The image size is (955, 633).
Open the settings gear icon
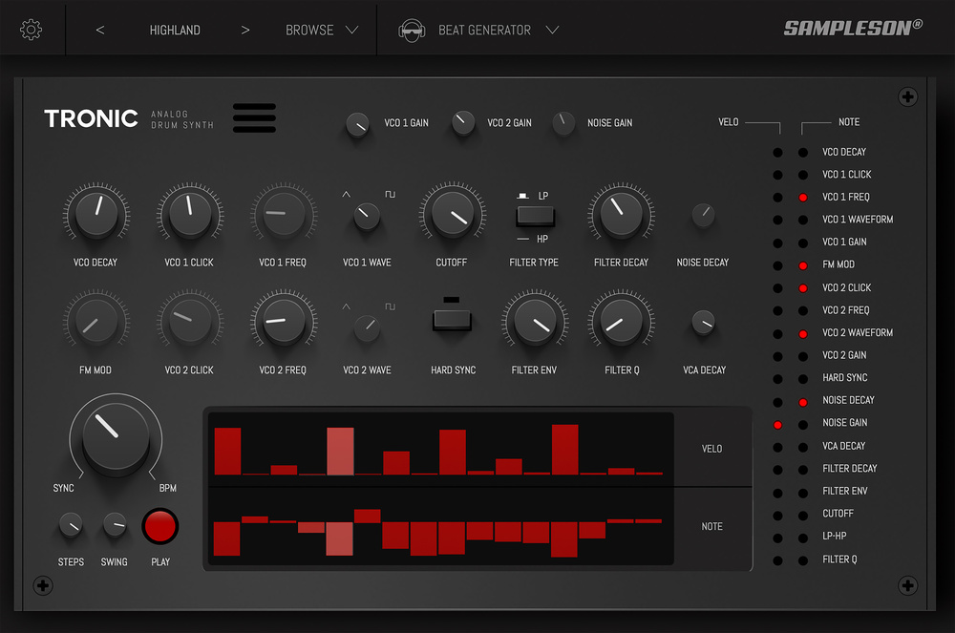coord(32,30)
